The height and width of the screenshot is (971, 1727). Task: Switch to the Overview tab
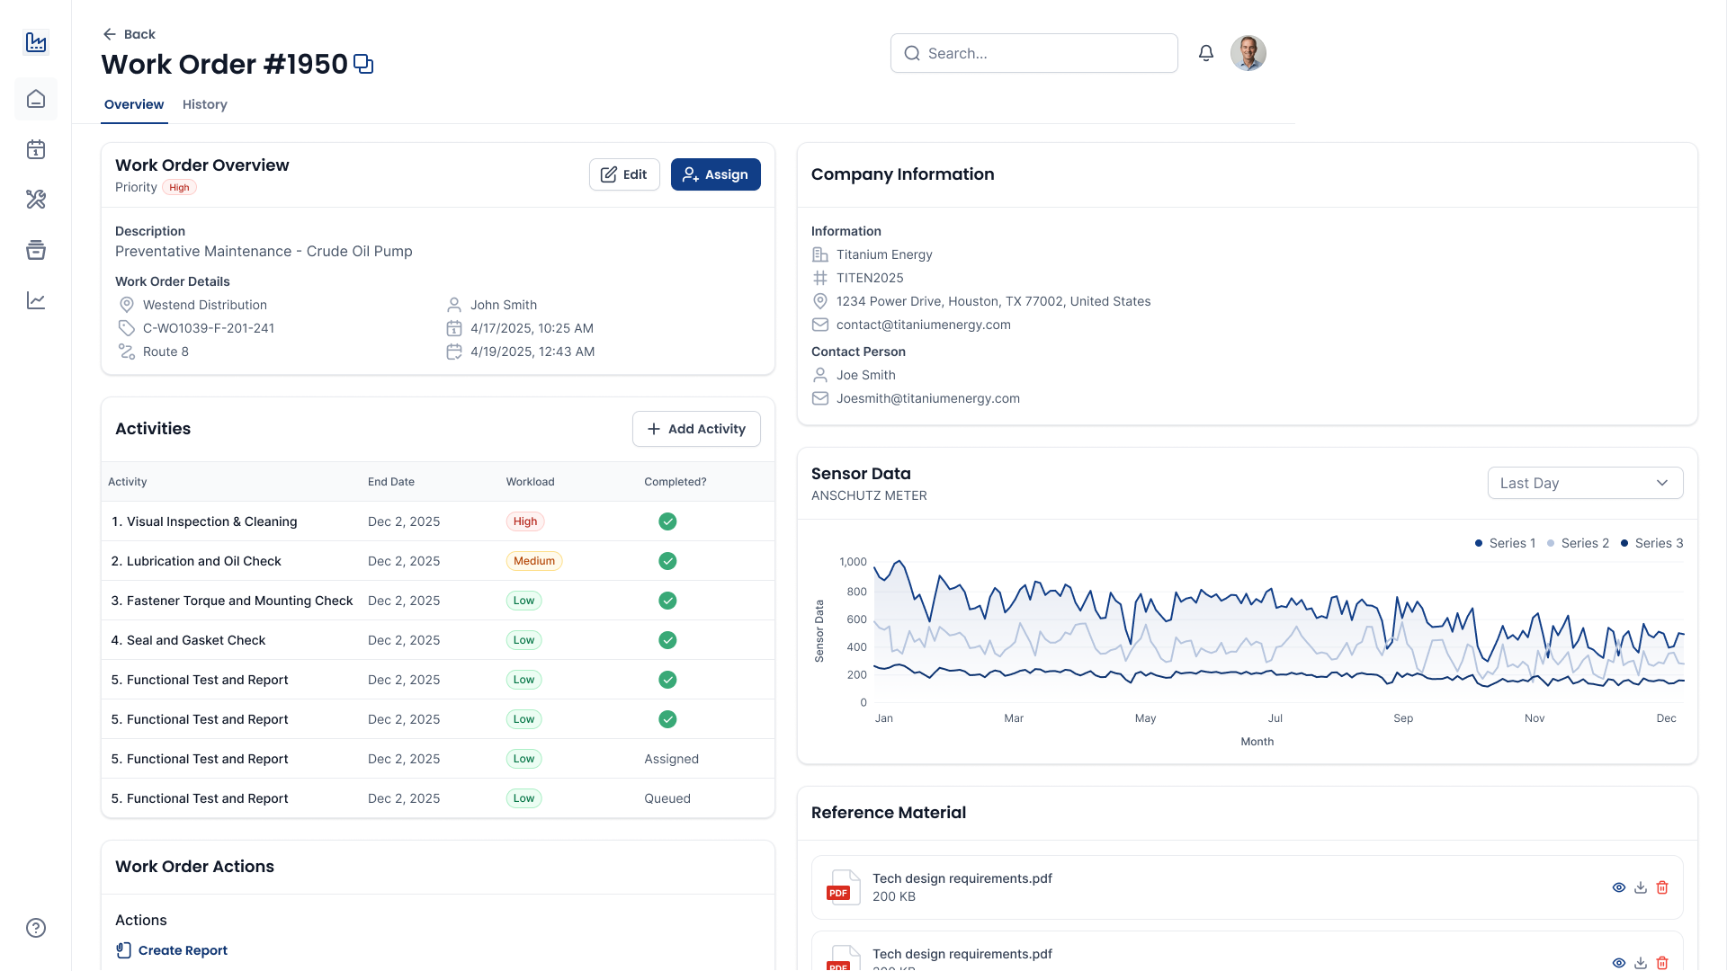coord(133,104)
